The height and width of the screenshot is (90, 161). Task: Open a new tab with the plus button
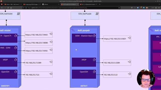pos(100,4)
